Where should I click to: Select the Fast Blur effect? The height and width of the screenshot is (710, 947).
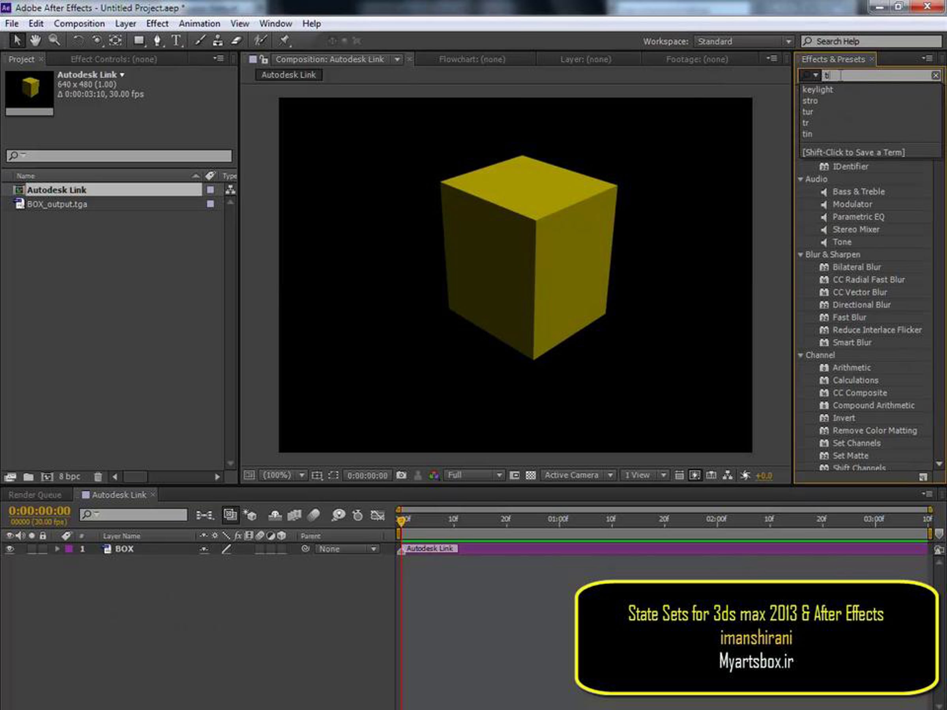(850, 318)
